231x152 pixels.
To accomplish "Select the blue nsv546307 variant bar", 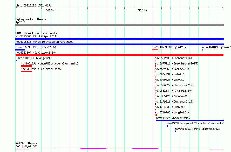I will click(190, 120).
